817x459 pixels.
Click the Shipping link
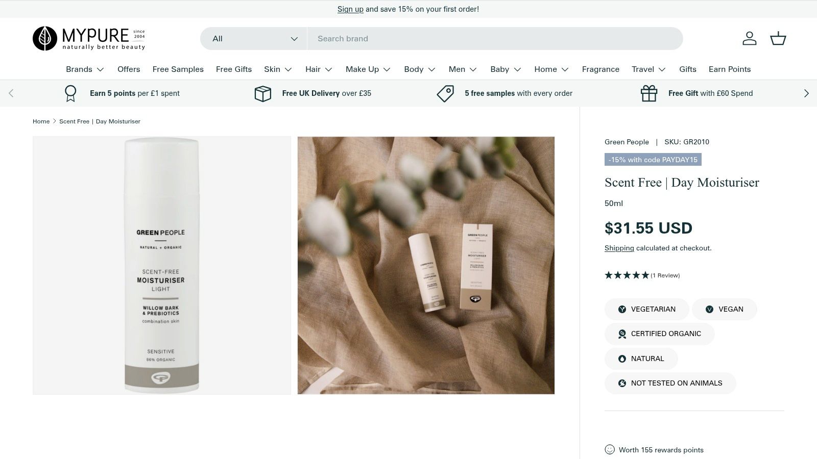coord(619,248)
